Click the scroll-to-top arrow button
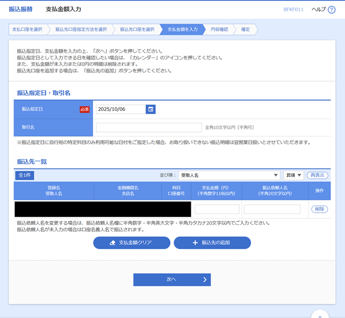Screen dimensions: 345x318 click(x=320, y=315)
